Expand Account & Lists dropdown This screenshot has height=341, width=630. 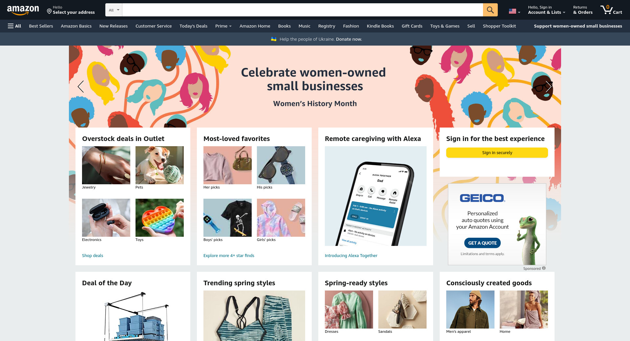tap(546, 10)
